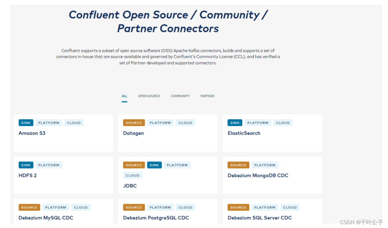Open the Amazon S3 connector card
388x228 pixels.
coord(63,133)
